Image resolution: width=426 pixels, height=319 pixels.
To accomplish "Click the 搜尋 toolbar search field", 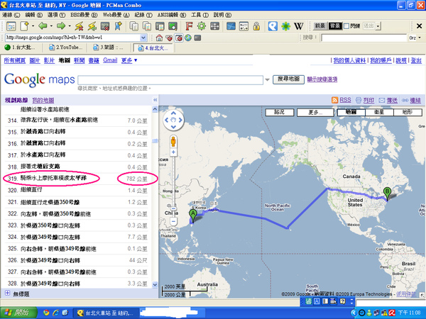I will tap(364, 38).
